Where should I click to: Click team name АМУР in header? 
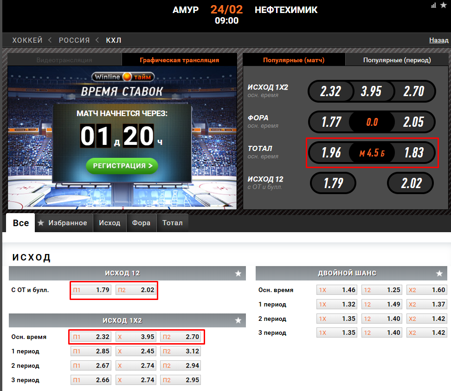click(186, 10)
